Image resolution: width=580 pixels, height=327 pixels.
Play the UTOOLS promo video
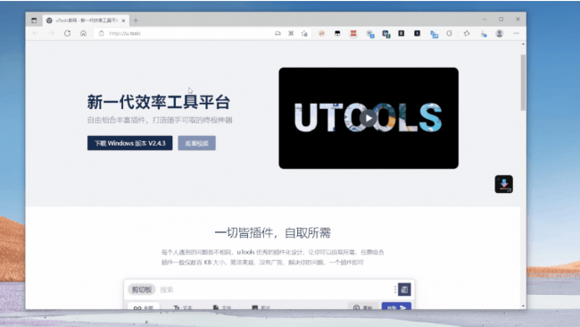click(x=368, y=118)
